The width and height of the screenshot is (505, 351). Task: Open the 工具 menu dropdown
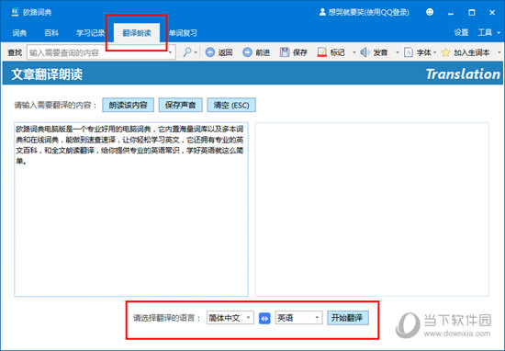click(x=488, y=32)
